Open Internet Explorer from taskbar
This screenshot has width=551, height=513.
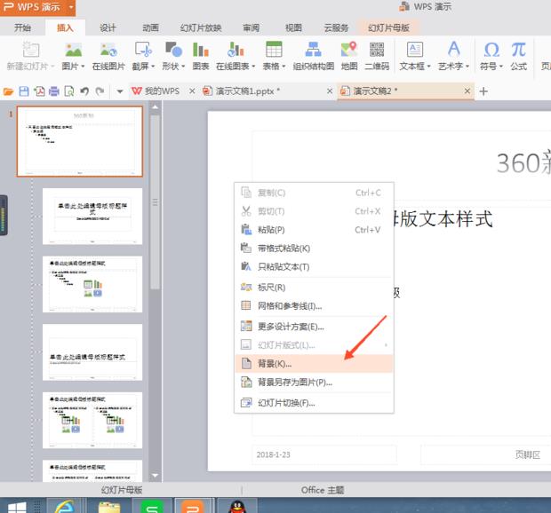65,506
